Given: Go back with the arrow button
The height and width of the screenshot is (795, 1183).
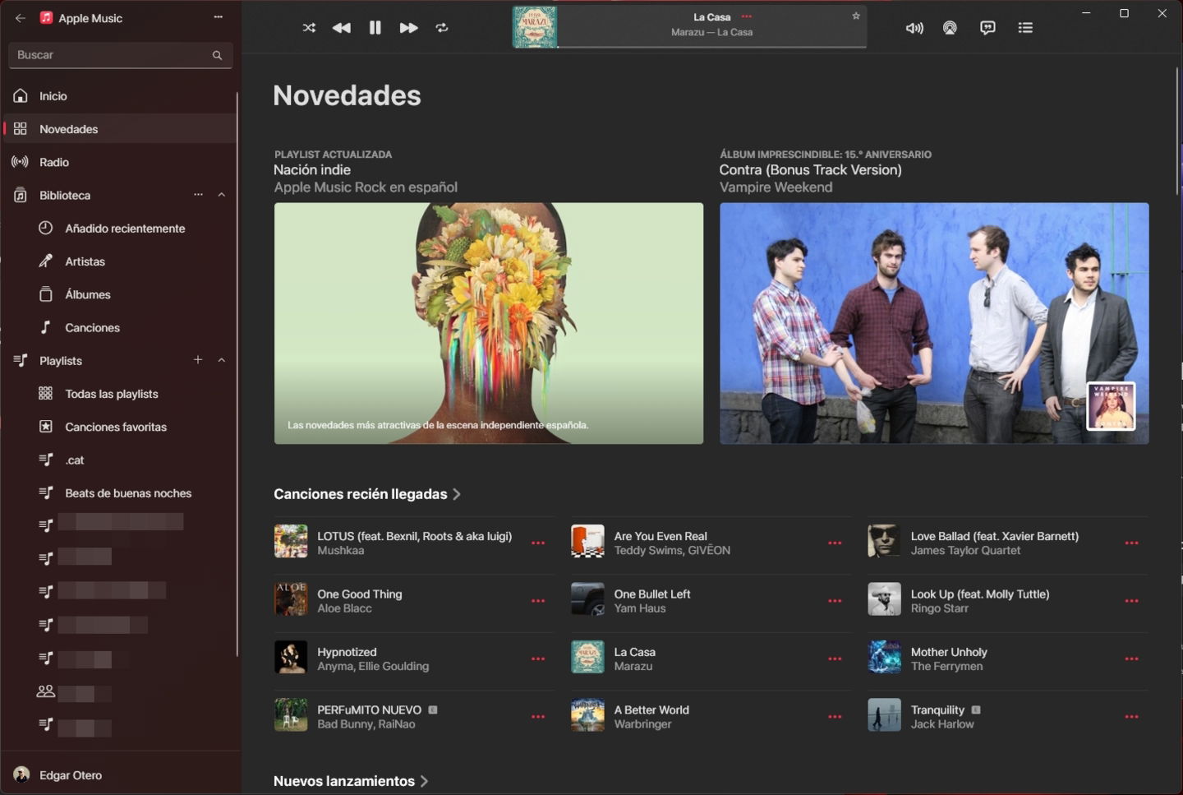Looking at the screenshot, I should tap(21, 18).
